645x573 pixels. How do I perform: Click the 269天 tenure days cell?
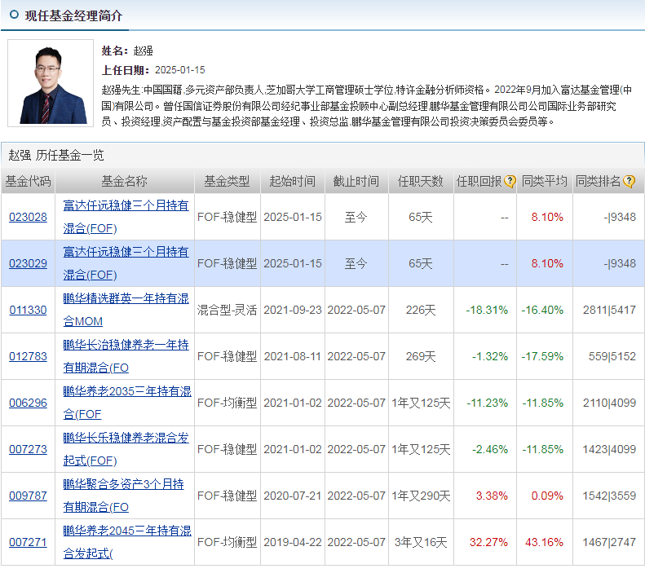point(421,356)
